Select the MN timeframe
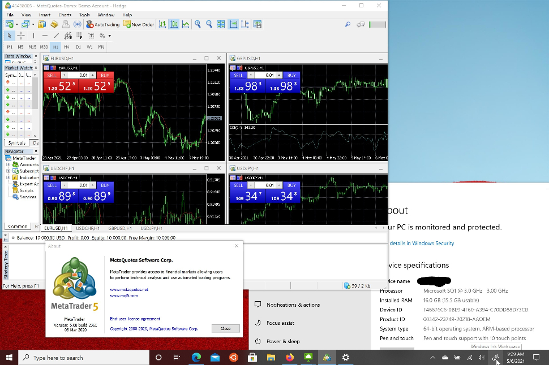549x365 pixels. (x=101, y=47)
